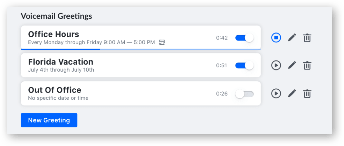Delete the Florida Vacation greeting
The height and width of the screenshot is (146, 344).
[x=307, y=66]
